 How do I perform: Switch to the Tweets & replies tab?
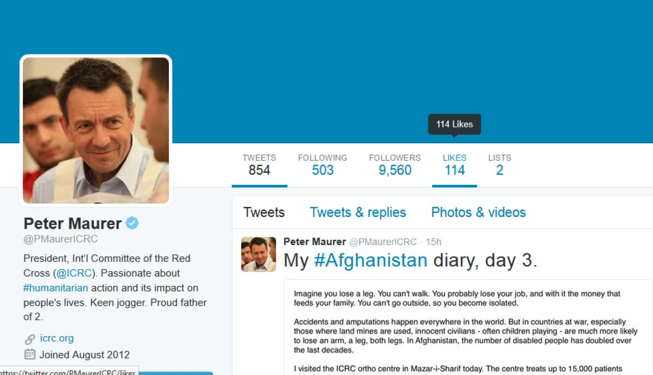(358, 212)
